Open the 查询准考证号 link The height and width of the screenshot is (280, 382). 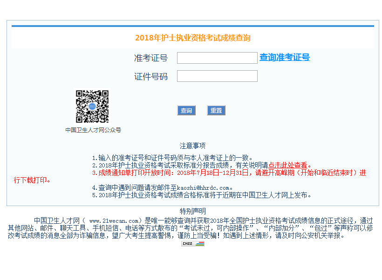coord(284,57)
